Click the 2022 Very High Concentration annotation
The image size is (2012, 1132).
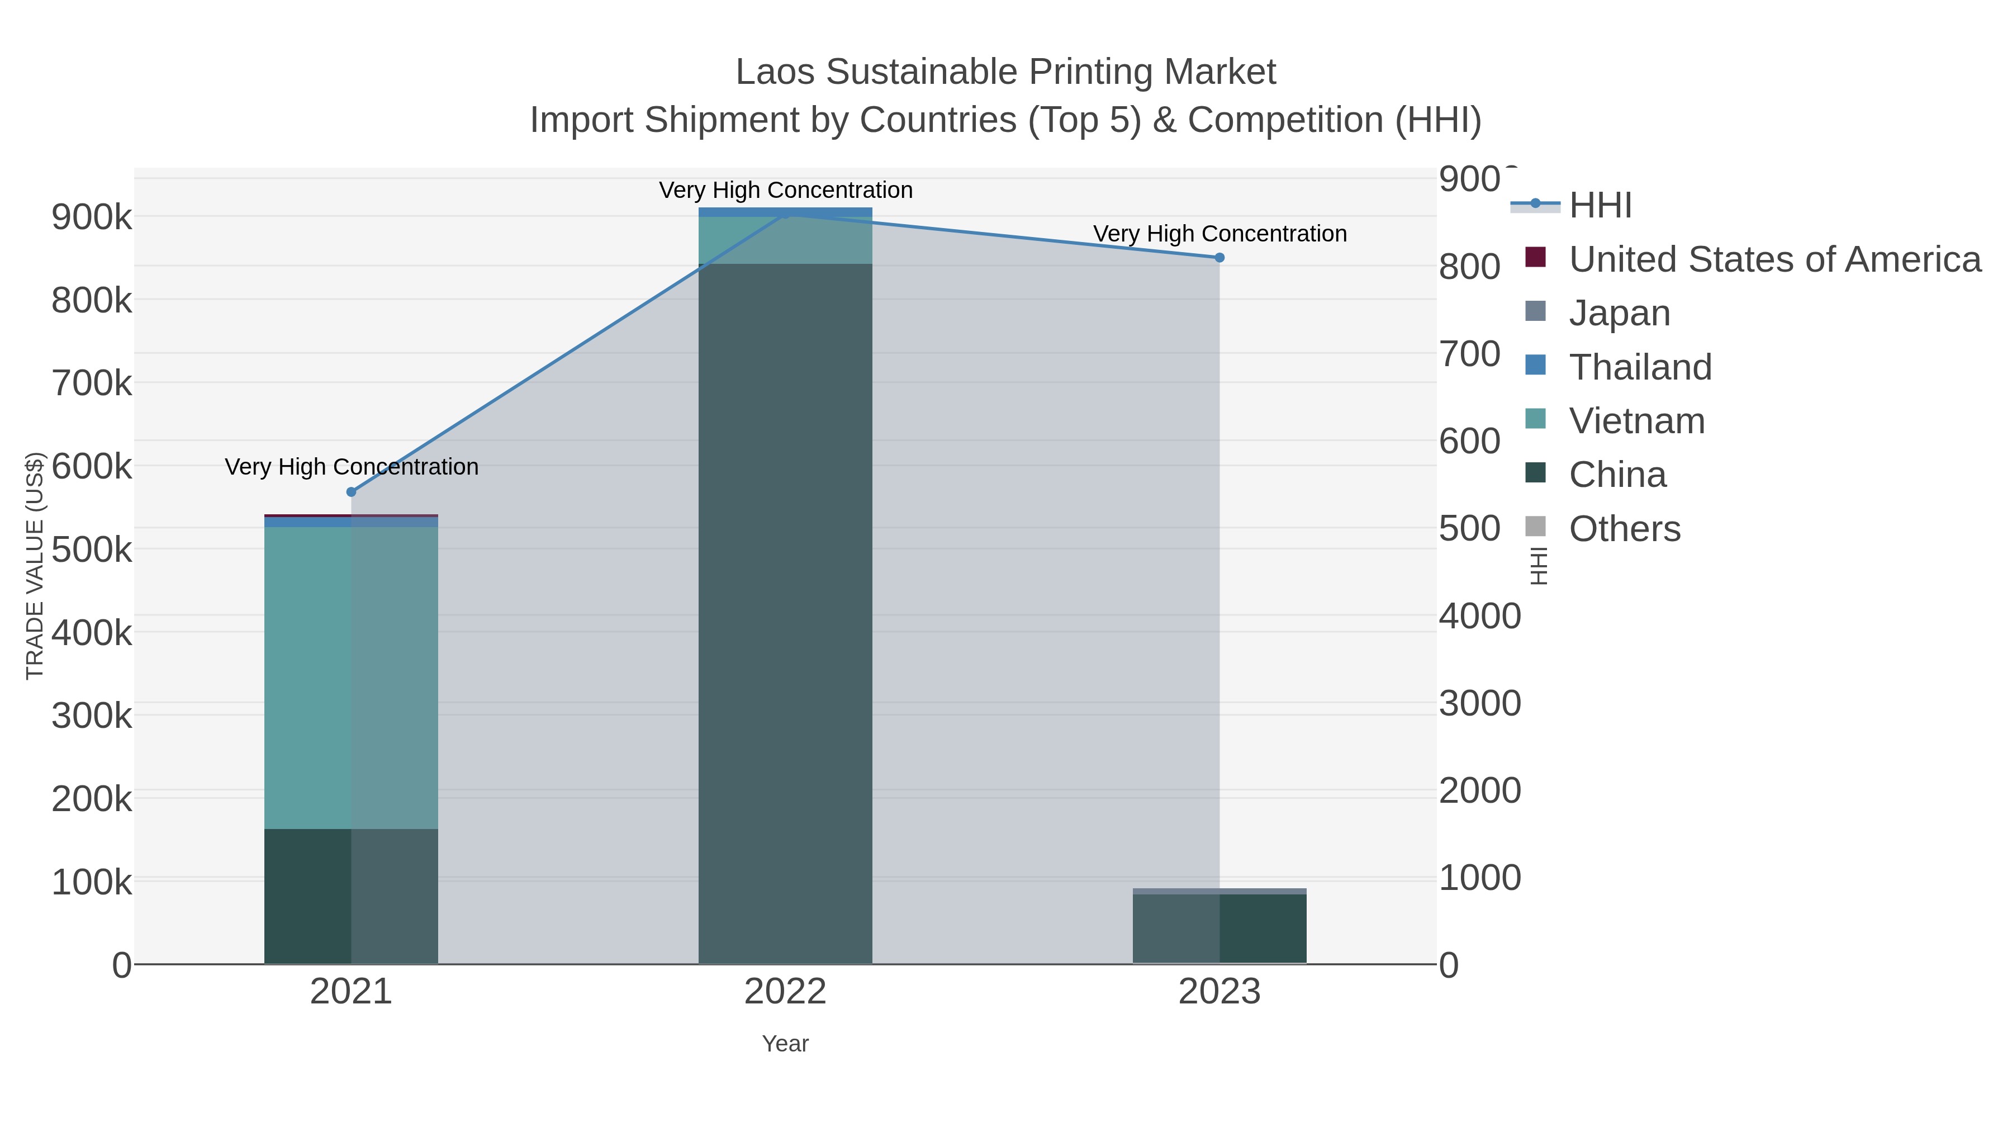coord(786,190)
